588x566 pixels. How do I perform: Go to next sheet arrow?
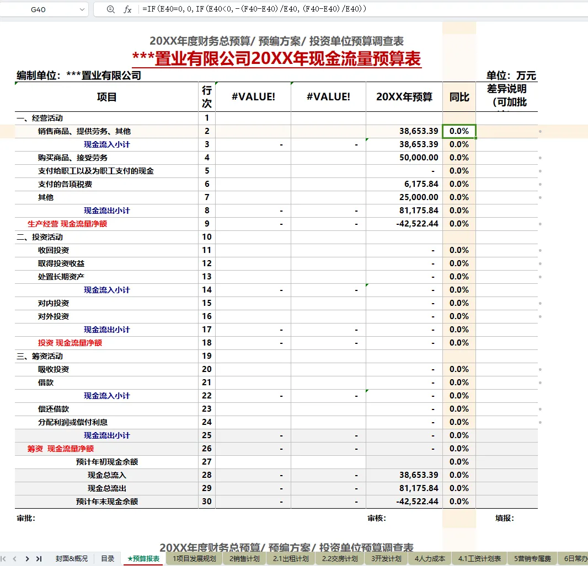(x=27, y=558)
